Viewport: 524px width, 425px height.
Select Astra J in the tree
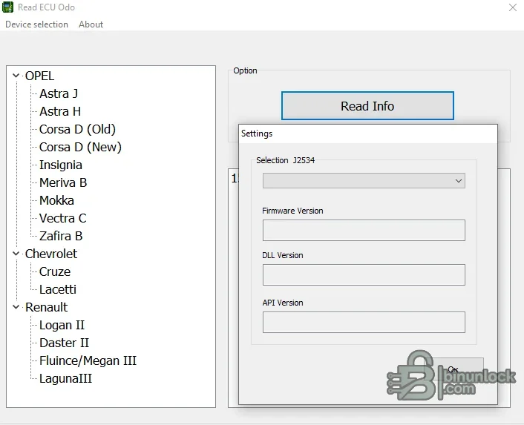click(59, 93)
